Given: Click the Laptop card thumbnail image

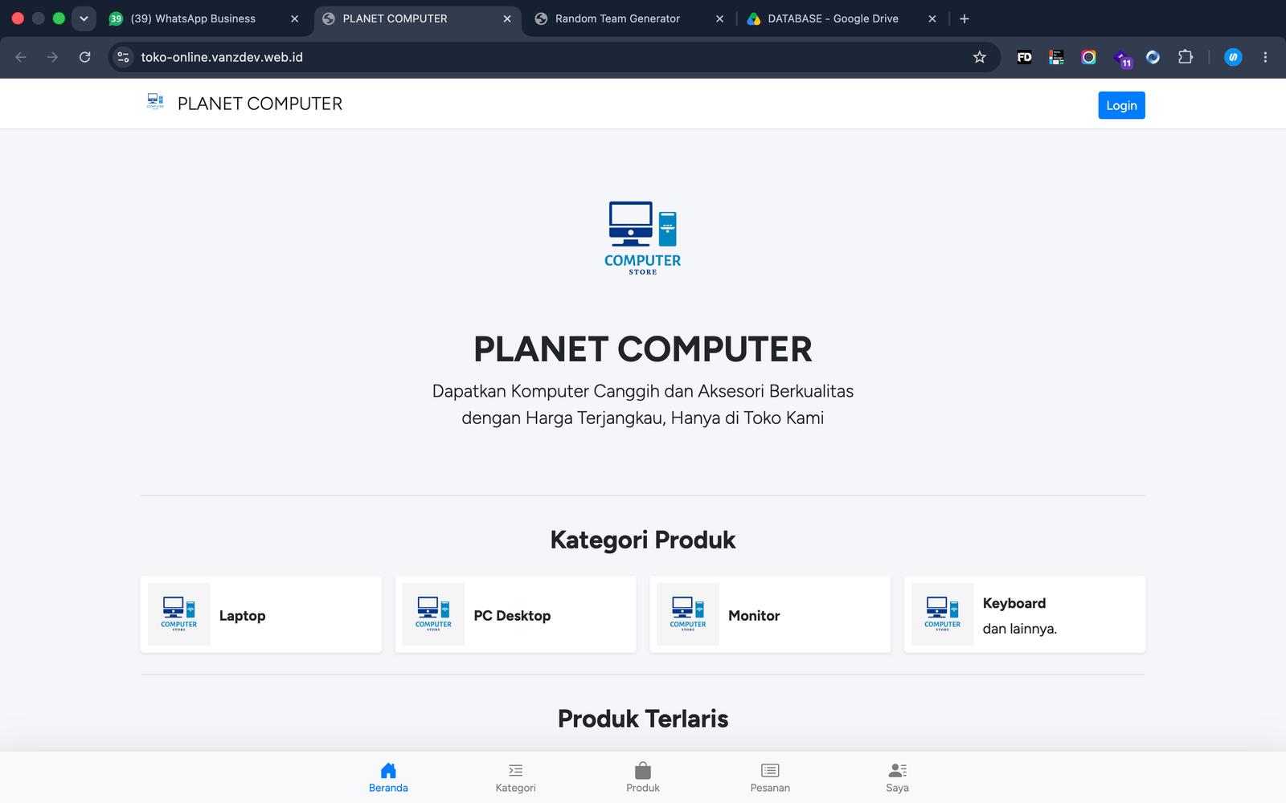Looking at the screenshot, I should coord(179,614).
